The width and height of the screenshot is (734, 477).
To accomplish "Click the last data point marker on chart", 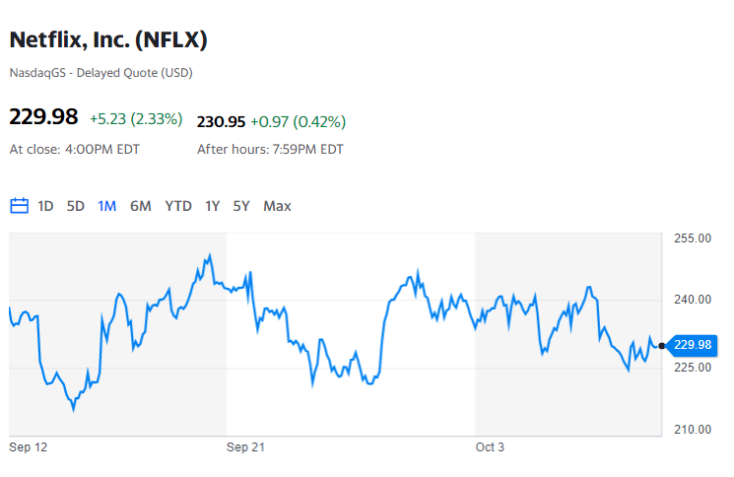I will 661,346.
